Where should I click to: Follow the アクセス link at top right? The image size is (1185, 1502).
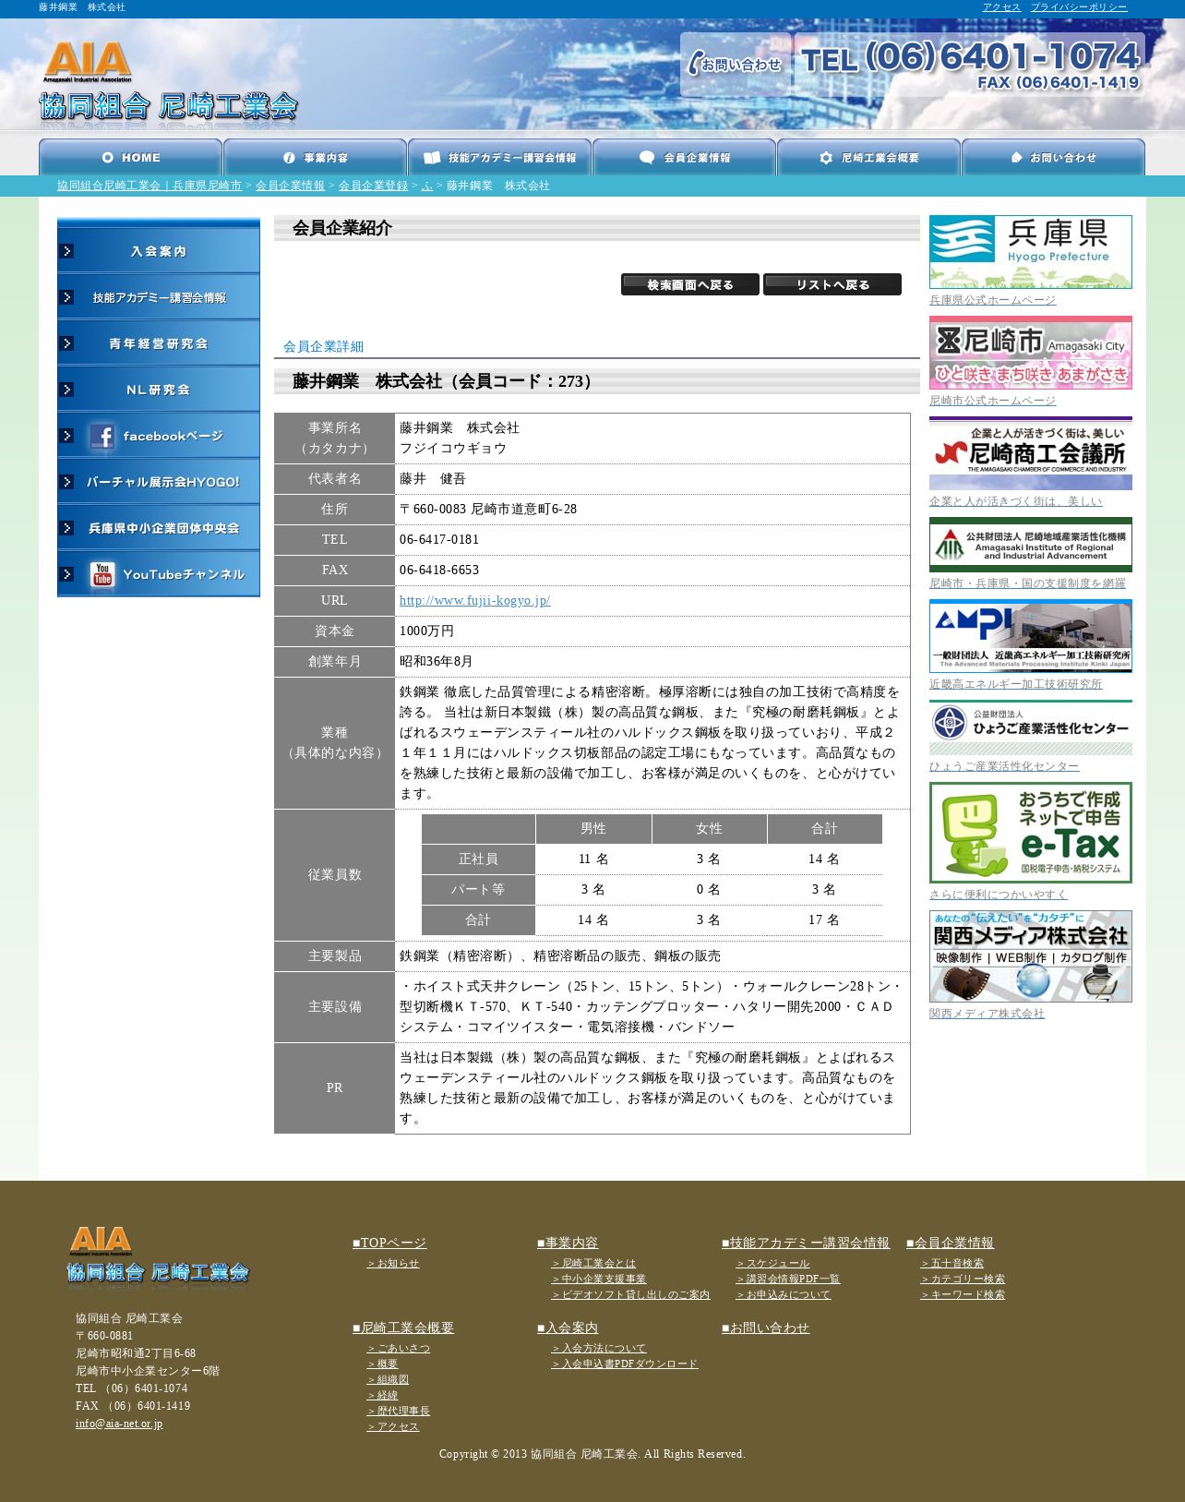pyautogui.click(x=1001, y=7)
